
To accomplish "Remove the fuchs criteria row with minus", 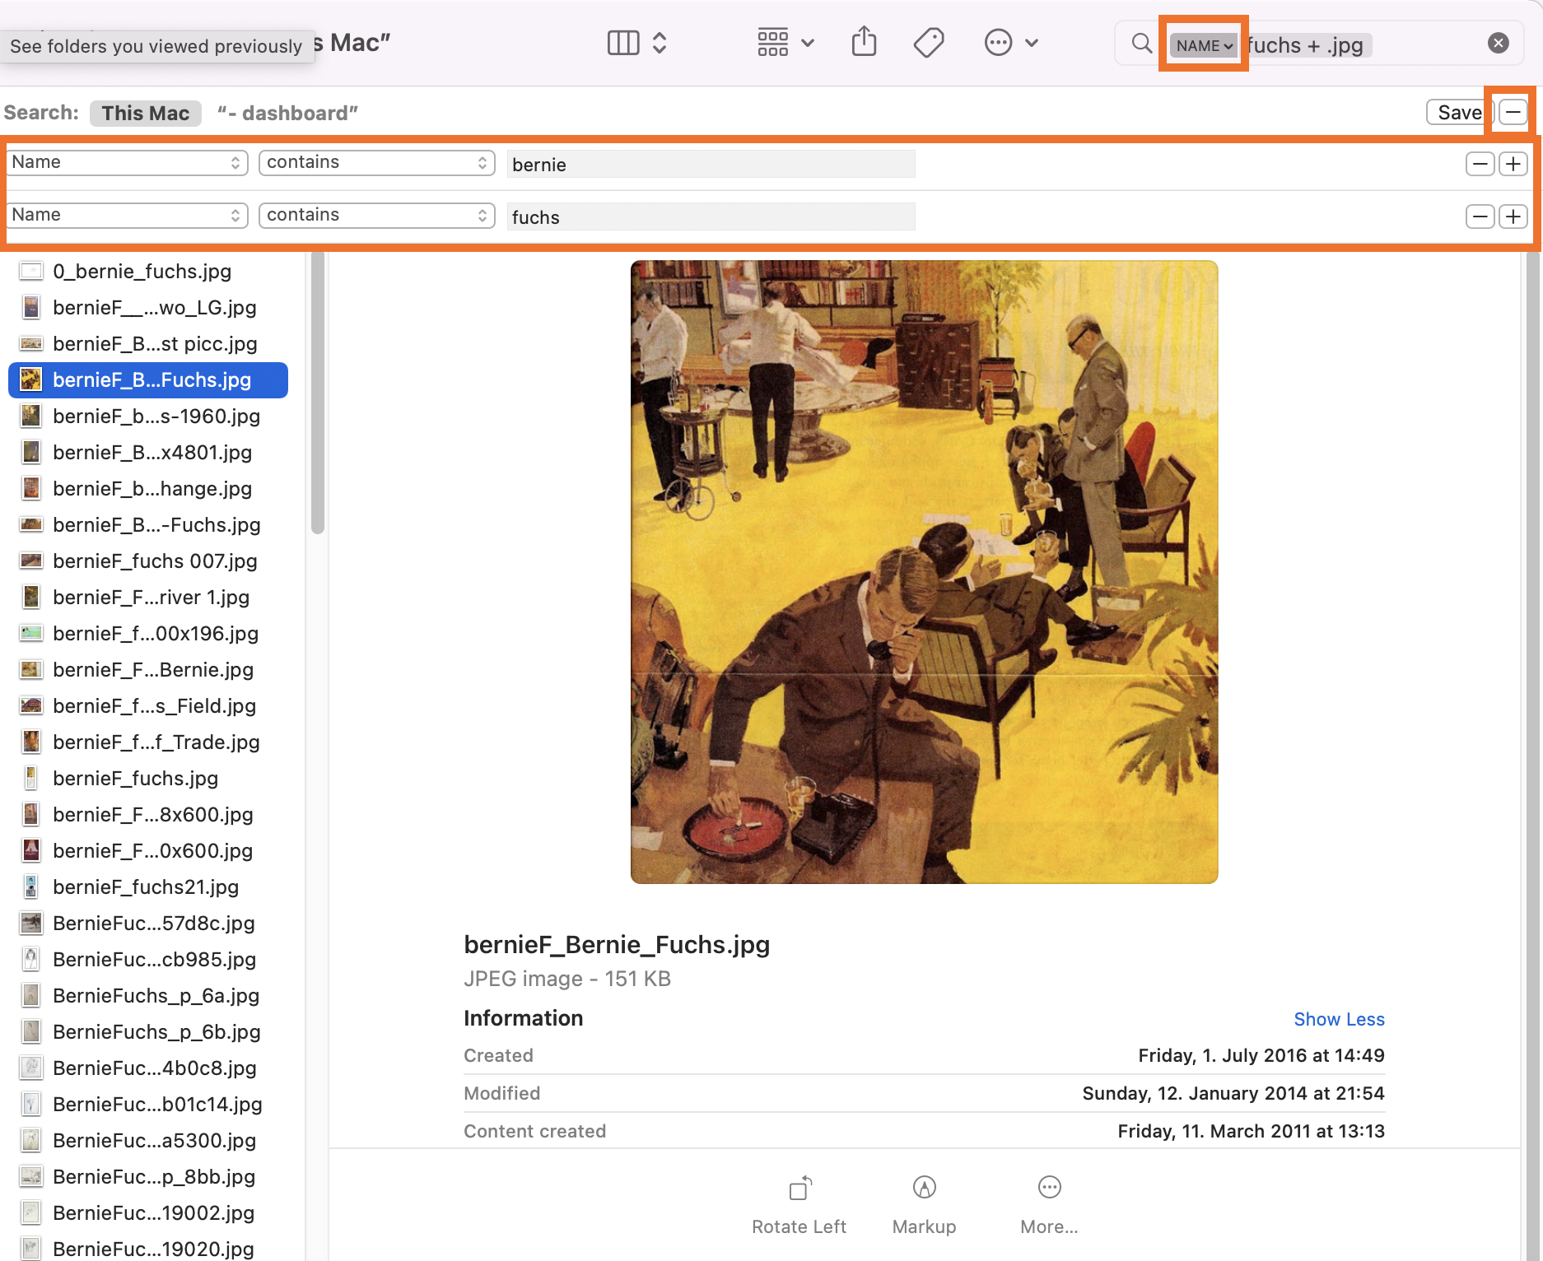I will (1480, 216).
